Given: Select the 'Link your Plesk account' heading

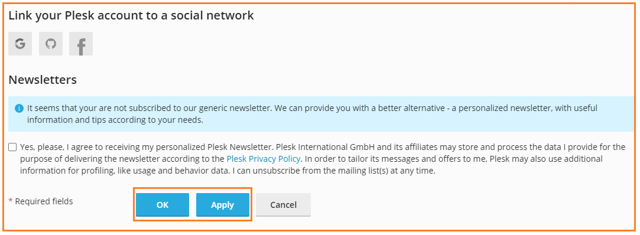Looking at the screenshot, I should [131, 16].
